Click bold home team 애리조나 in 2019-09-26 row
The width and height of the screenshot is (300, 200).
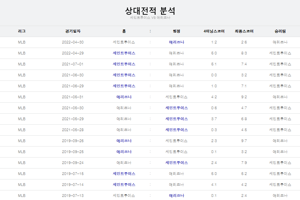124,141
